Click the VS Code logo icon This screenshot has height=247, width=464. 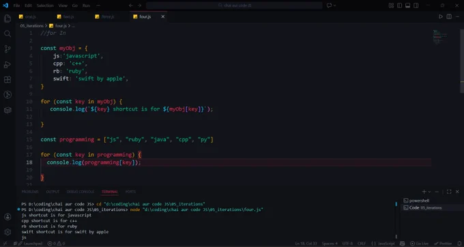point(5,5)
